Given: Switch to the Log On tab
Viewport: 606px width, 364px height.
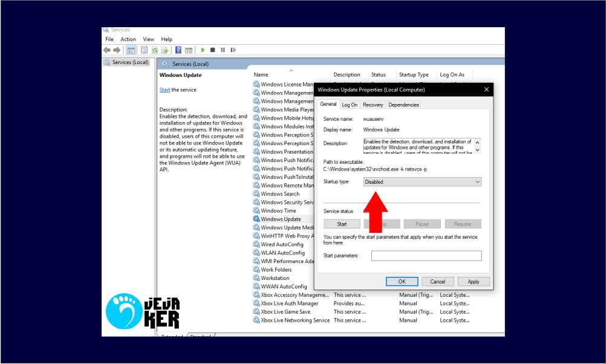Looking at the screenshot, I should pos(350,105).
